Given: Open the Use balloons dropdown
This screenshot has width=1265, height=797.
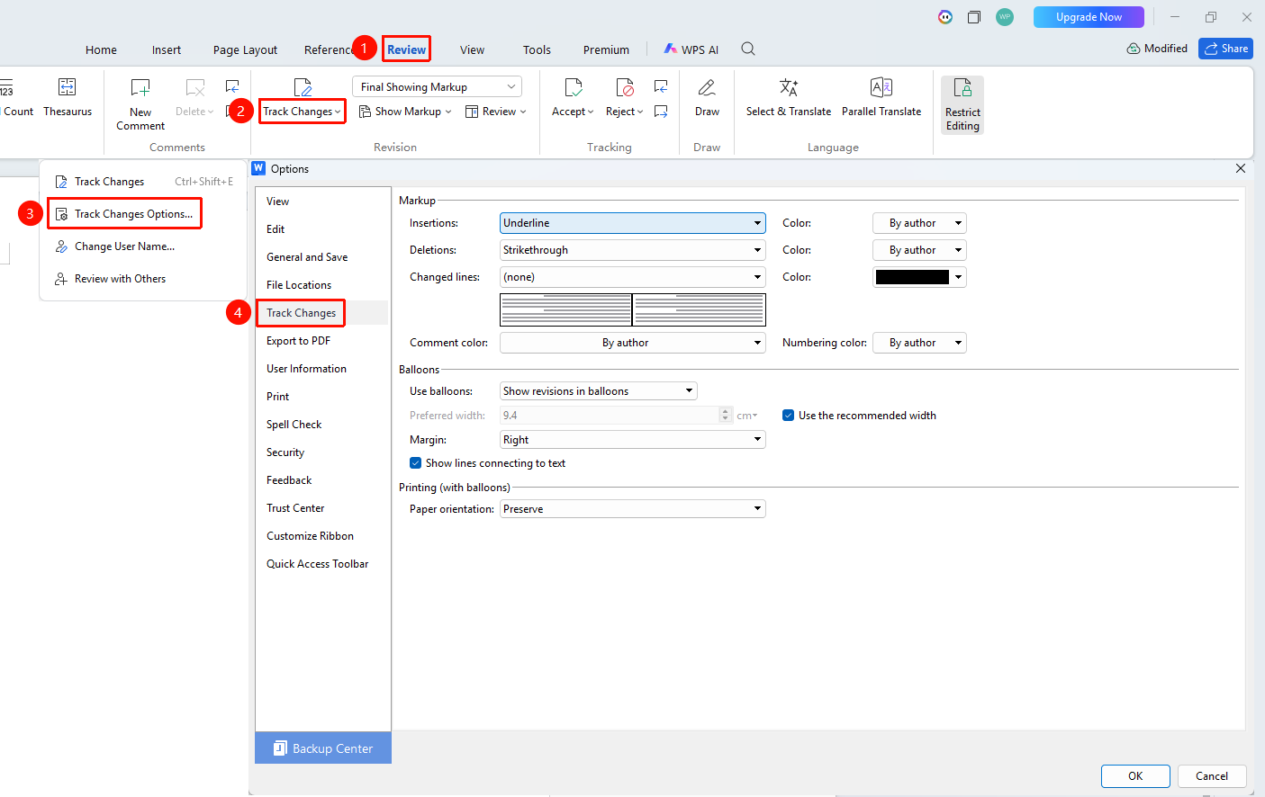Looking at the screenshot, I should pyautogui.click(x=599, y=391).
